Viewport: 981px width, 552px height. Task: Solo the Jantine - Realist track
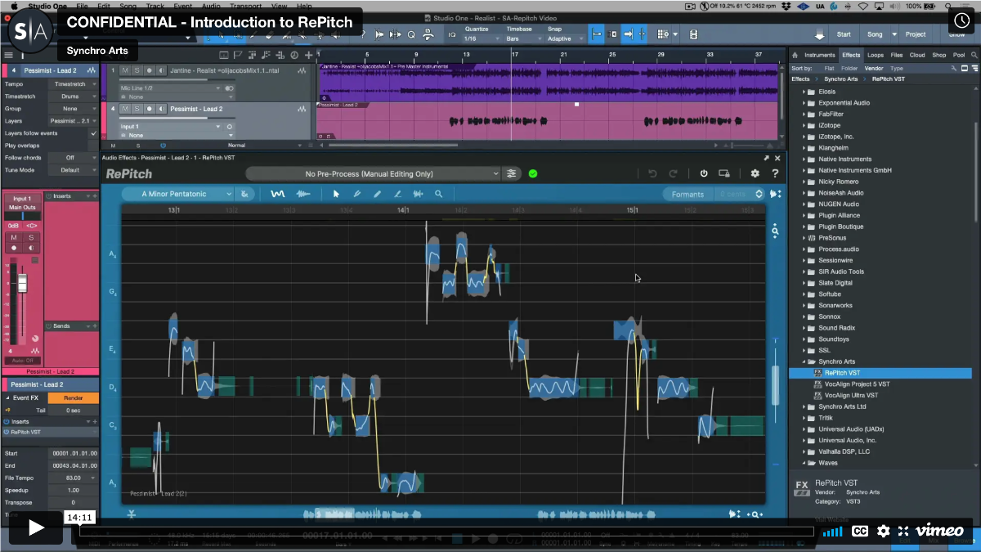point(137,70)
